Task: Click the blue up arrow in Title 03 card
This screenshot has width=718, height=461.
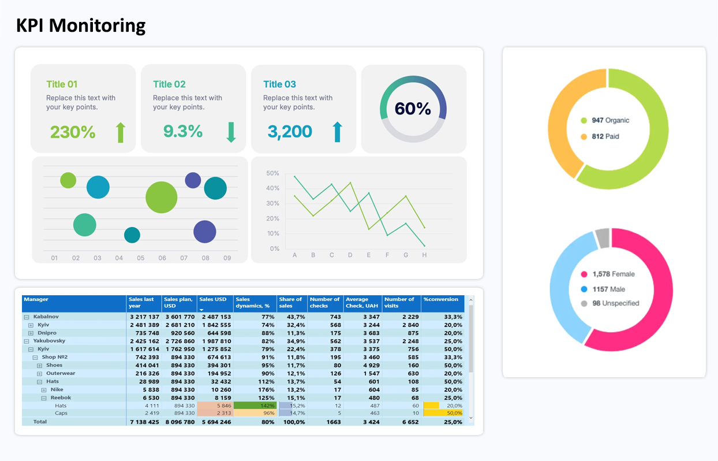Action: tap(337, 132)
